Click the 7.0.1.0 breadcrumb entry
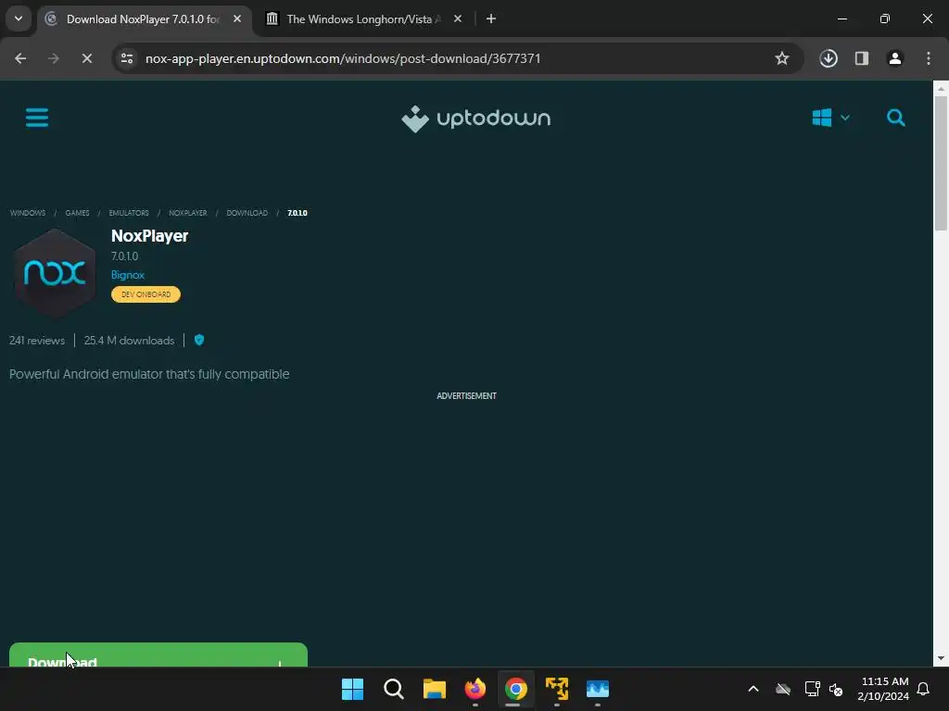Screen dimensions: 949x711 point(297,213)
